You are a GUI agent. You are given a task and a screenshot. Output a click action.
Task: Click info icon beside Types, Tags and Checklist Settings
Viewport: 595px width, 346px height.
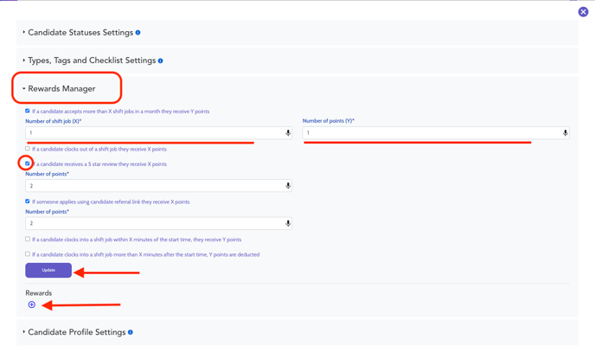161,61
